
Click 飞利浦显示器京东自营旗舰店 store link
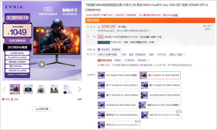[x=125, y=65]
